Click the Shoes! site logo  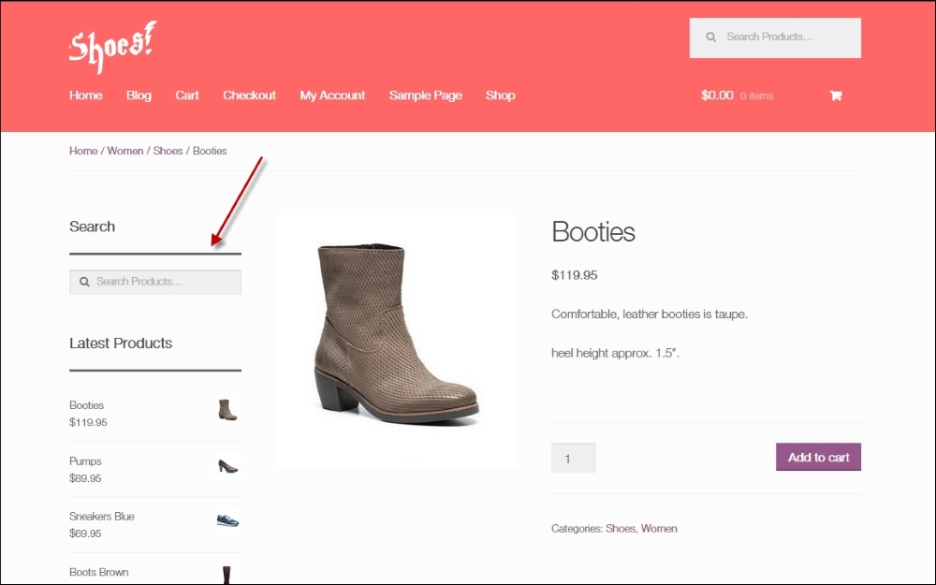[113, 47]
